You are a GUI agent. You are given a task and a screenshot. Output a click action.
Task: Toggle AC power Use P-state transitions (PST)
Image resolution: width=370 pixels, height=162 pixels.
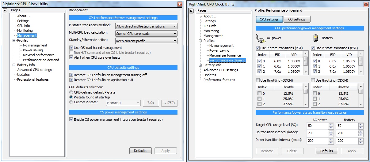pos(257,48)
